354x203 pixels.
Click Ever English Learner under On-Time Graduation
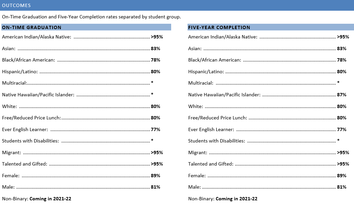[x=25, y=129]
